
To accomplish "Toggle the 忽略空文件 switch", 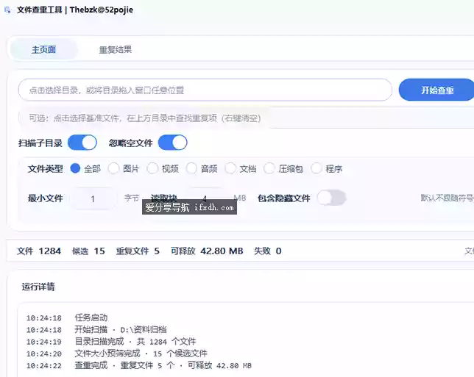I will pos(173,143).
